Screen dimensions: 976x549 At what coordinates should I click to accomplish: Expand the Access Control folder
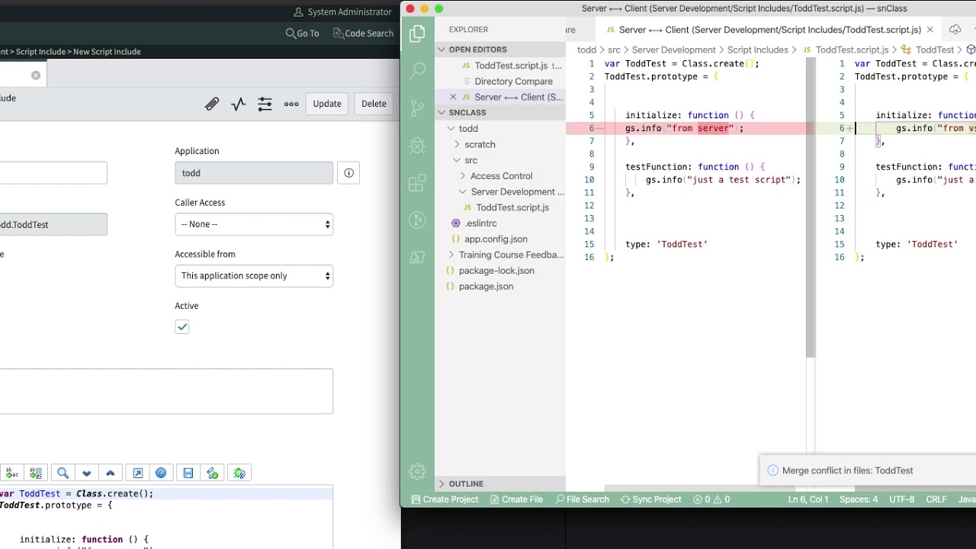click(462, 176)
